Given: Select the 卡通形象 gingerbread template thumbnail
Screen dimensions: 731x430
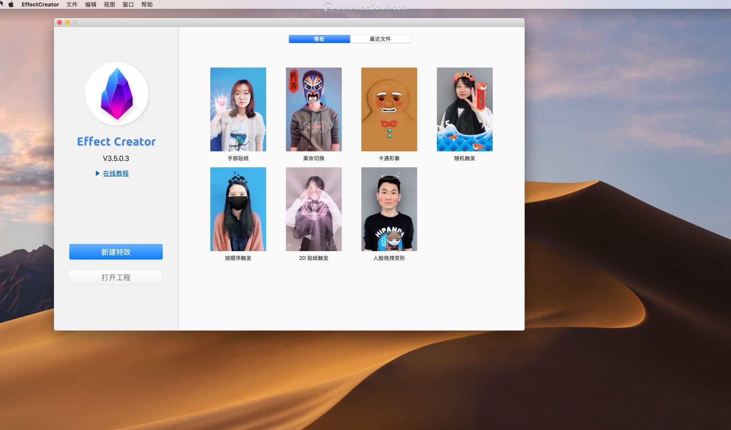Looking at the screenshot, I should [x=389, y=109].
